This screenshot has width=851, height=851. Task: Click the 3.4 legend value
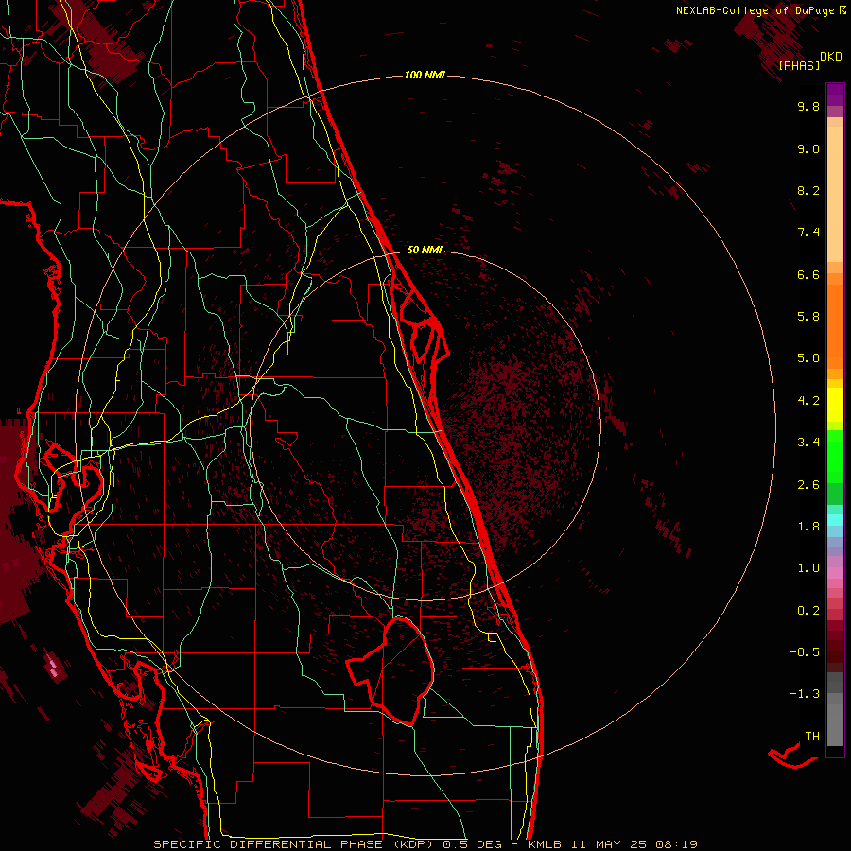pos(808,443)
